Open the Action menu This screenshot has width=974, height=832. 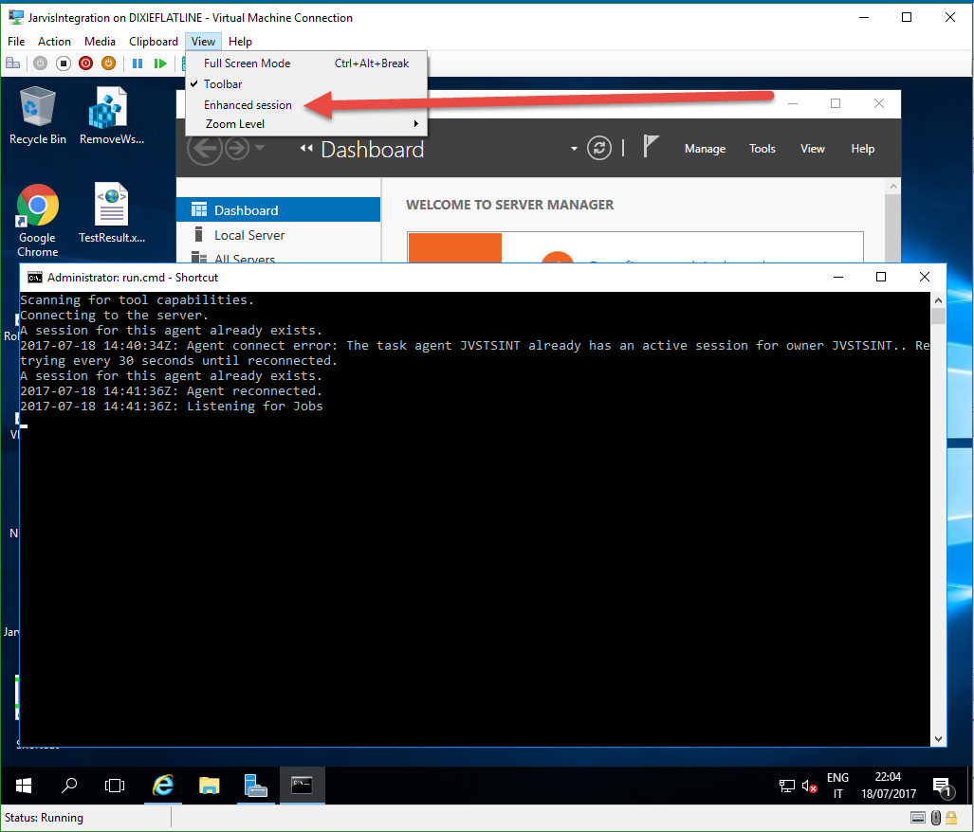click(54, 42)
